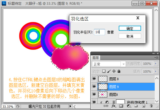The height and width of the screenshot is (110, 160).
Task: Click canvas vertical scrollbar up arrow
Action: point(156,10)
